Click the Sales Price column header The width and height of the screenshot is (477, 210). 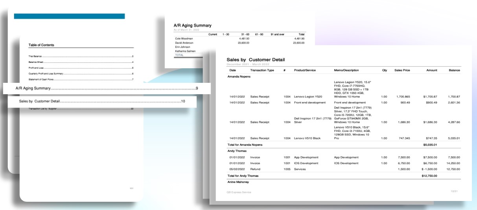(402, 70)
